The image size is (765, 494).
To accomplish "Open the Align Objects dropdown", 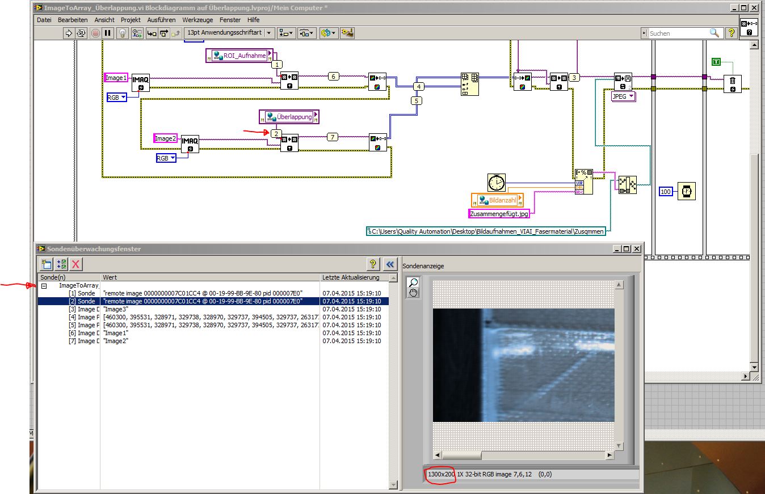I will 286,33.
